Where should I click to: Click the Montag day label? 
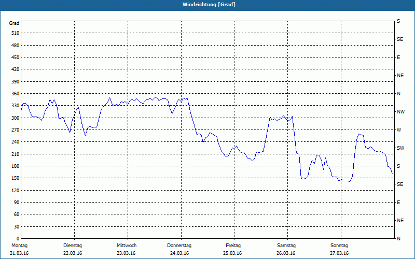pos(20,246)
